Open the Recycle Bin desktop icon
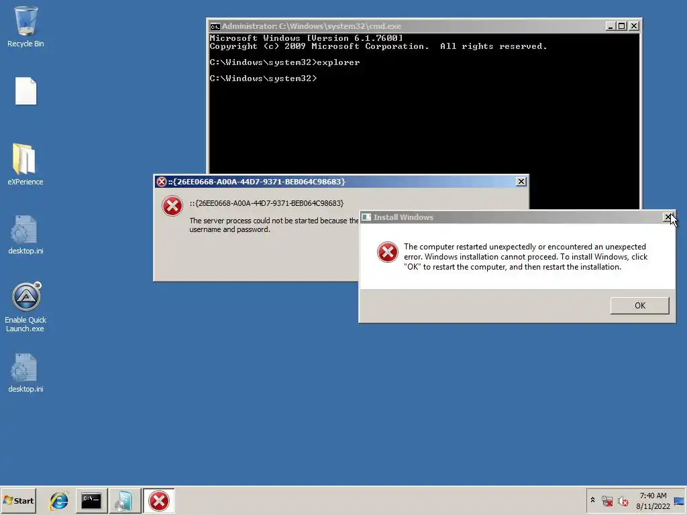687x515 pixels. click(x=25, y=27)
